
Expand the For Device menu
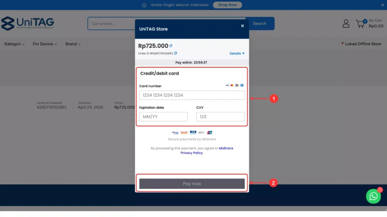coord(45,44)
